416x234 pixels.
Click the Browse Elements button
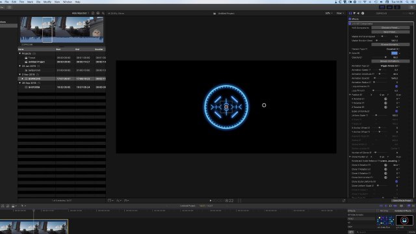[x=390, y=45]
